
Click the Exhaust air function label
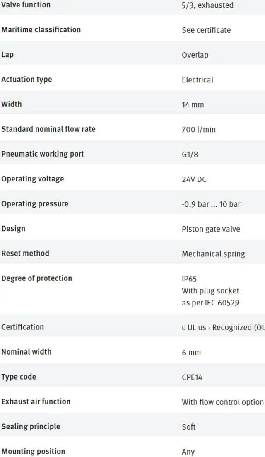click(x=36, y=401)
